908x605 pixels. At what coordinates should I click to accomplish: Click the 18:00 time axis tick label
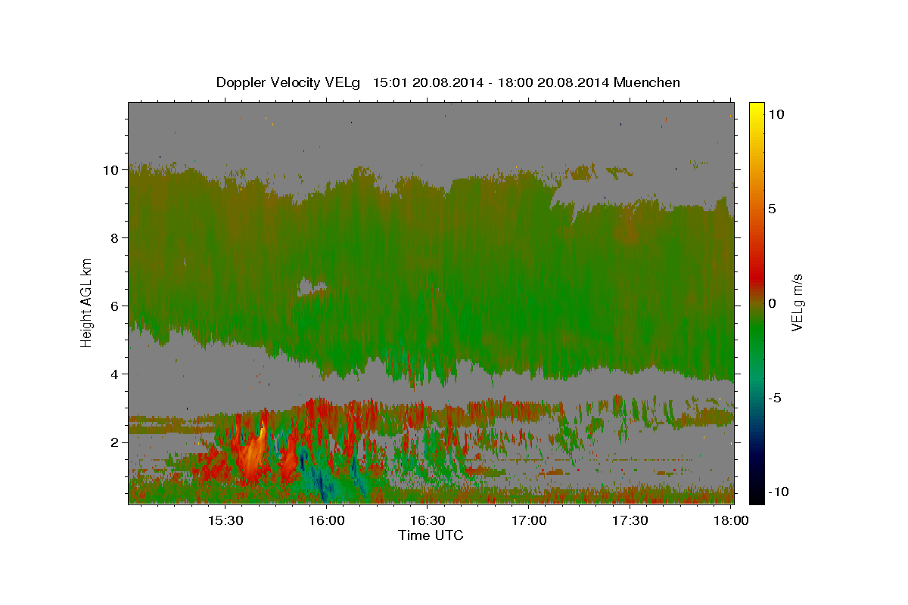pyautogui.click(x=730, y=520)
